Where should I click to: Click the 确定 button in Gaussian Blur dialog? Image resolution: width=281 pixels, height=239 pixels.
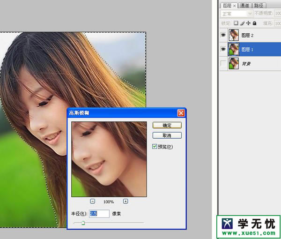[x=167, y=125]
